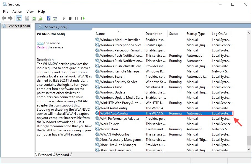Click the Manual startup type of Windows Security Service
The image size is (252, 164).
(x=192, y=82)
